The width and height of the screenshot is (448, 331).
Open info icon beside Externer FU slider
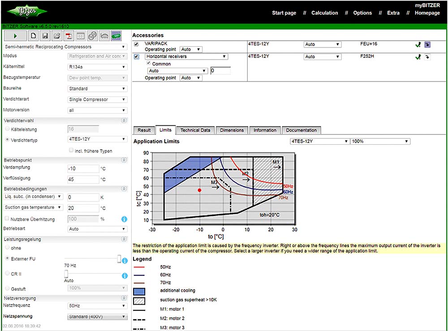125,261
